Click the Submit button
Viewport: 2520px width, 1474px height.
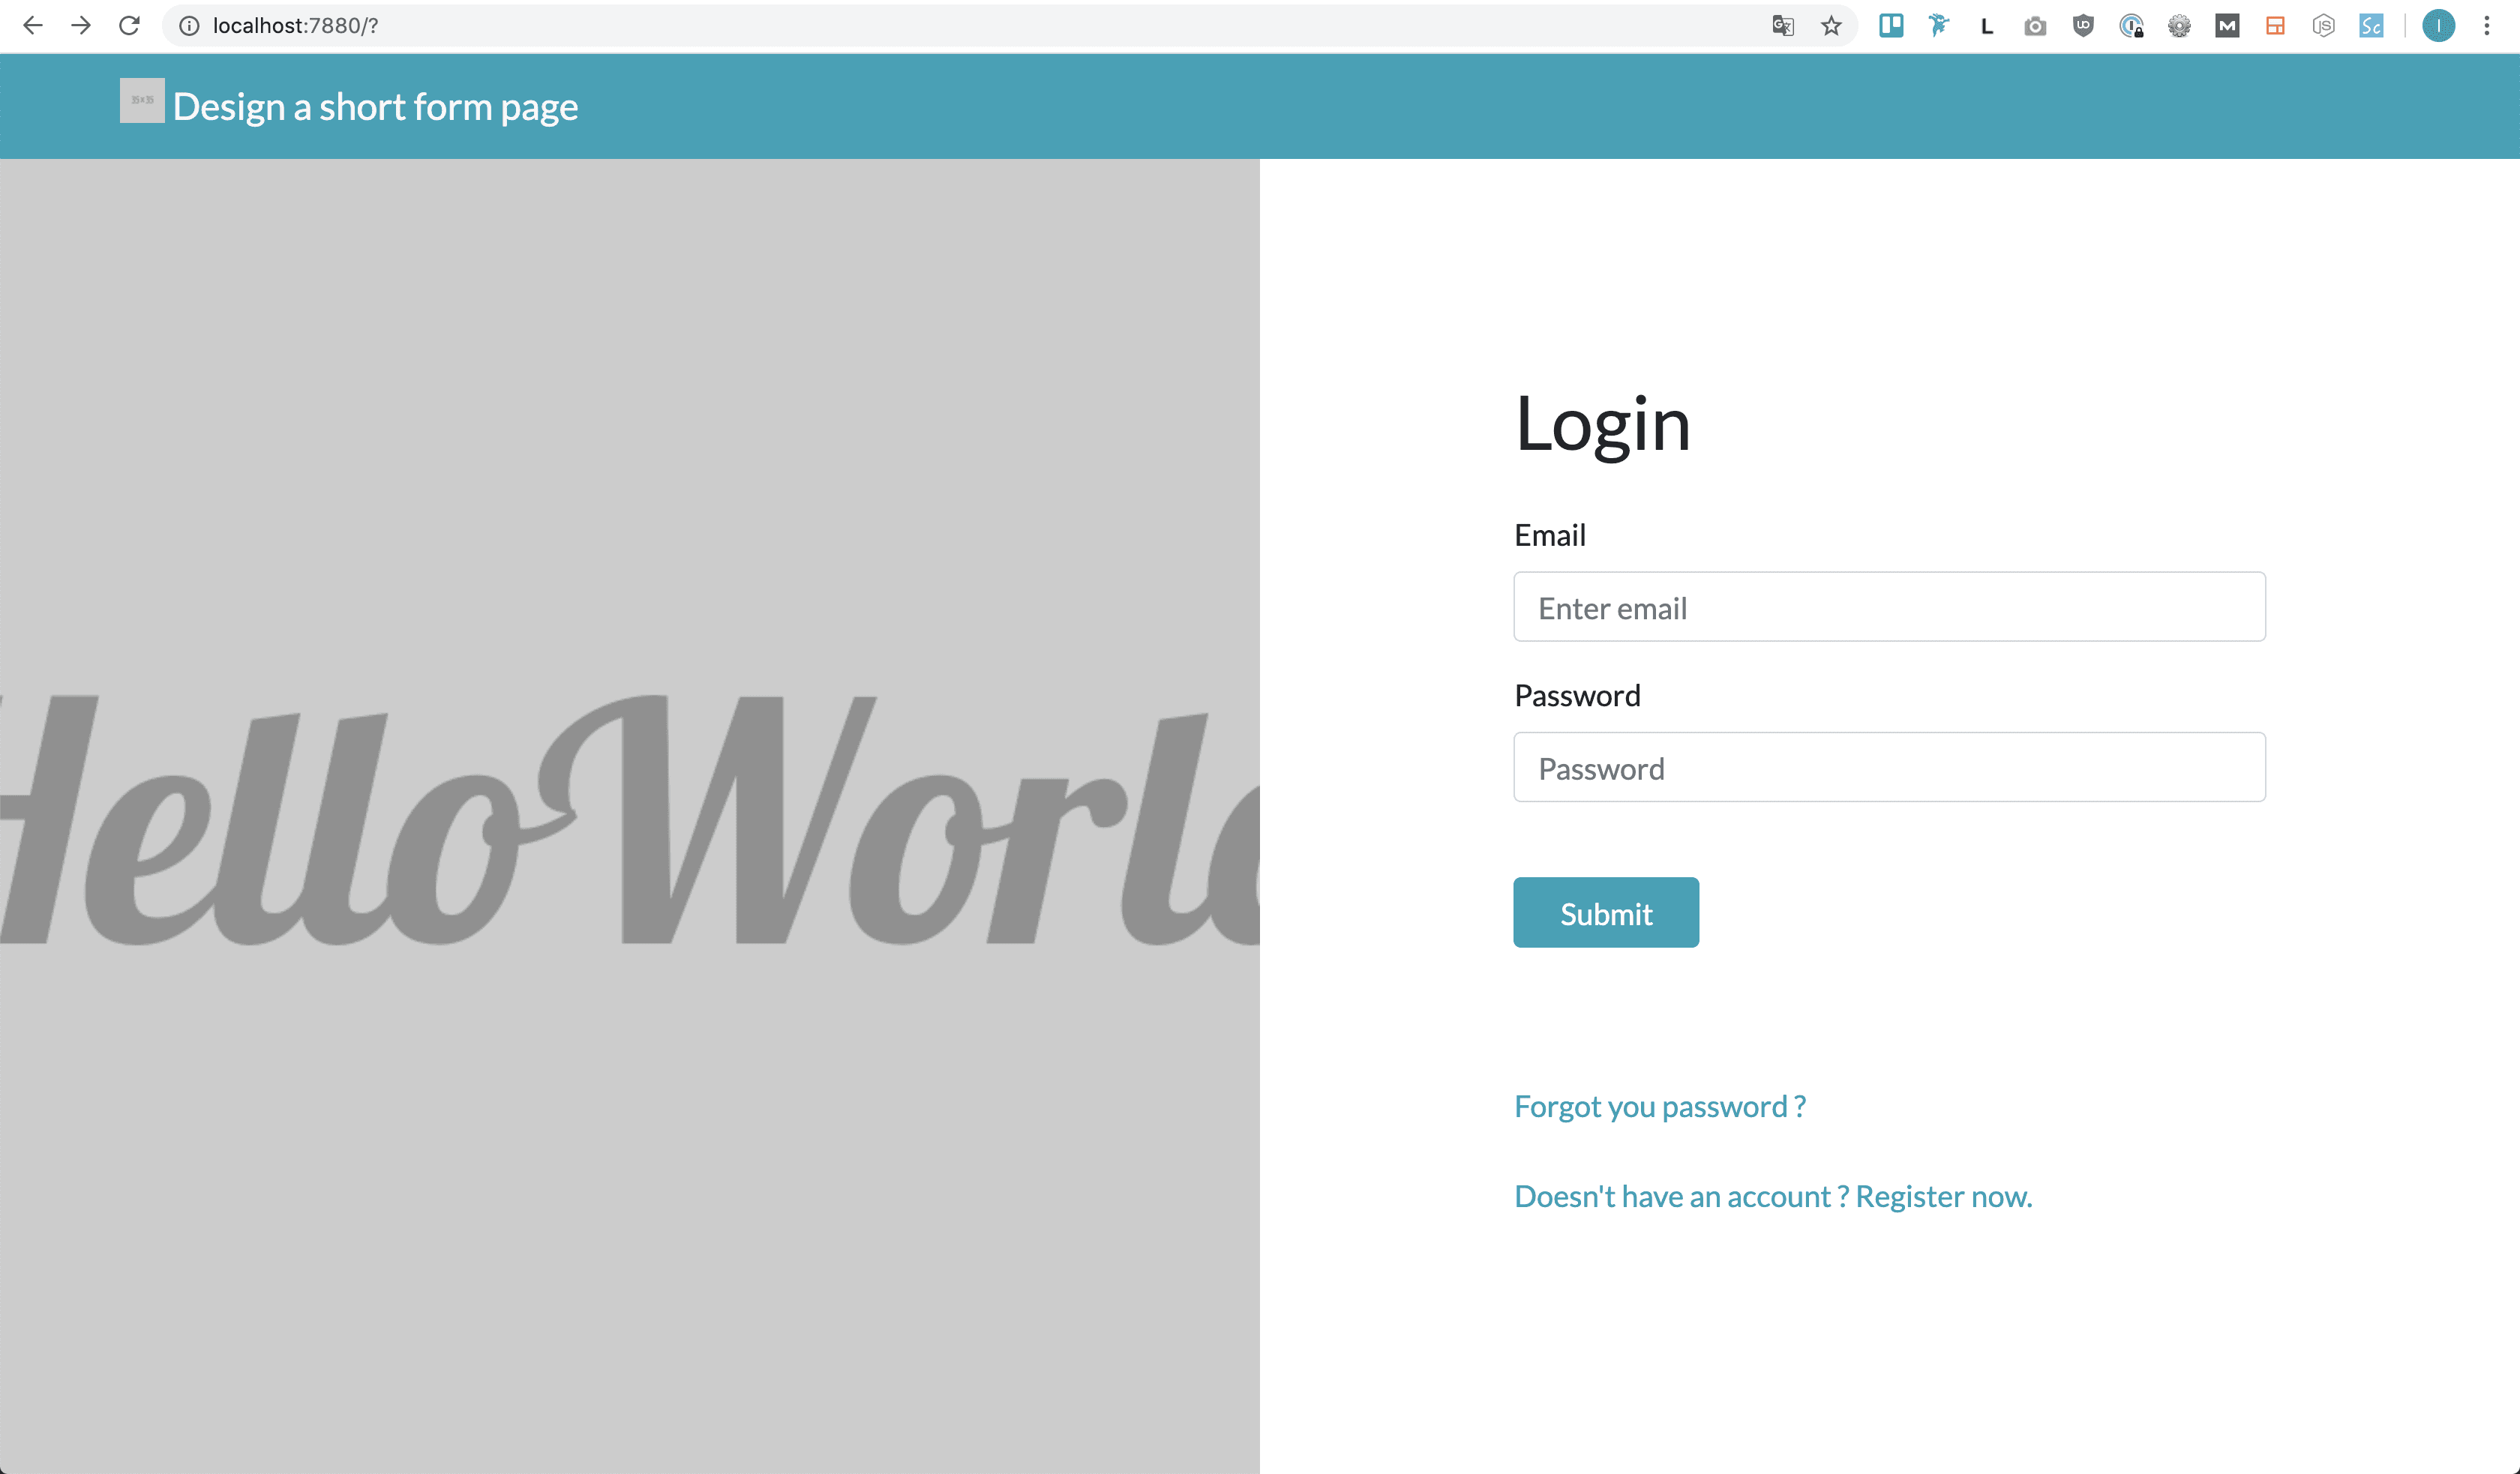tap(1606, 912)
